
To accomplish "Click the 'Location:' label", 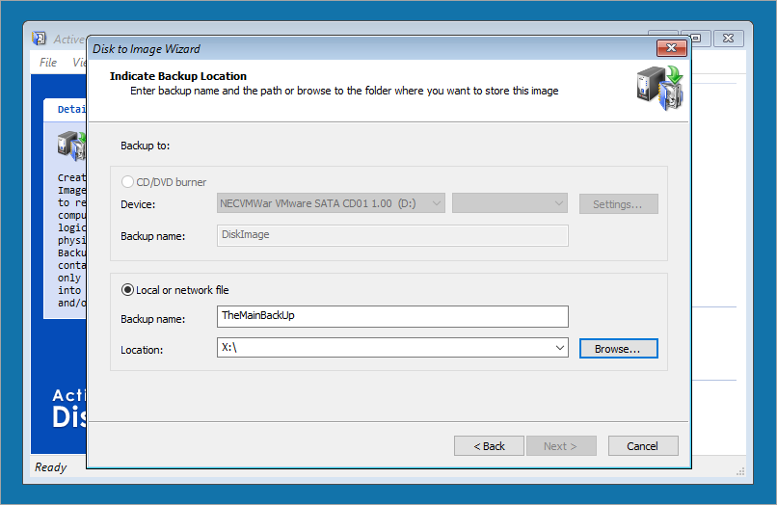I will tap(142, 350).
